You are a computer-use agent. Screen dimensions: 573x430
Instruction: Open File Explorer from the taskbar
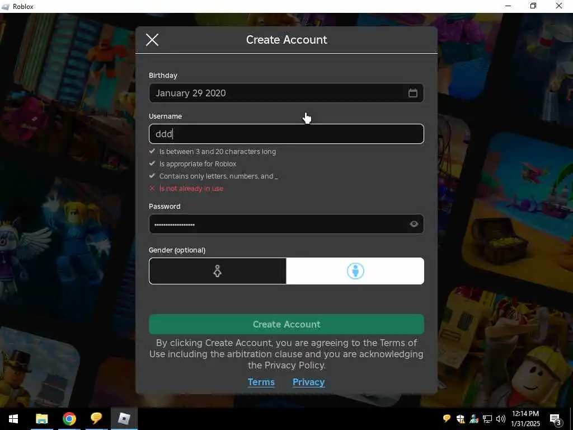41,419
